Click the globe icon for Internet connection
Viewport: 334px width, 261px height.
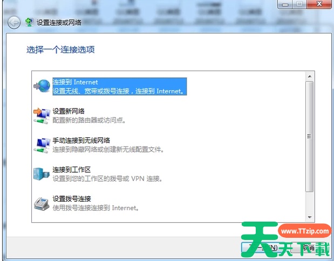(x=42, y=86)
